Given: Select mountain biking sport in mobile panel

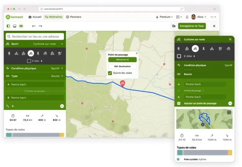Looking at the screenshot, I should coord(187,49).
